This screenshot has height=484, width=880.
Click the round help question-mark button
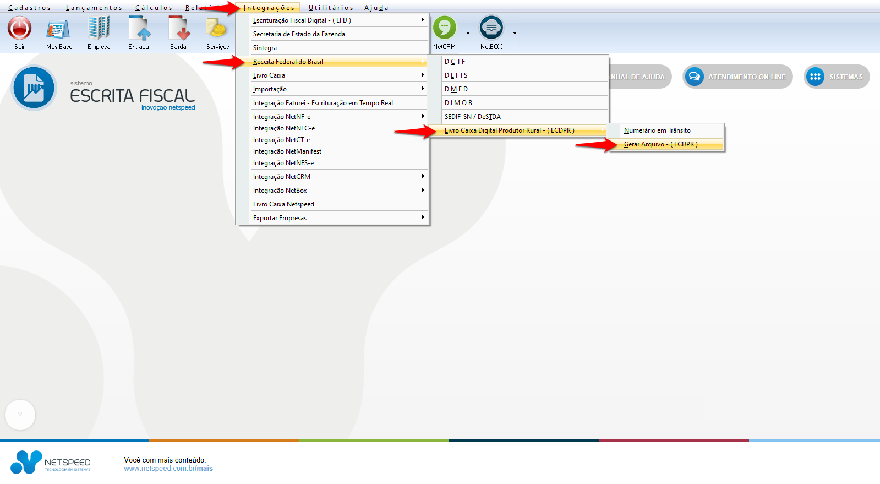click(x=20, y=415)
